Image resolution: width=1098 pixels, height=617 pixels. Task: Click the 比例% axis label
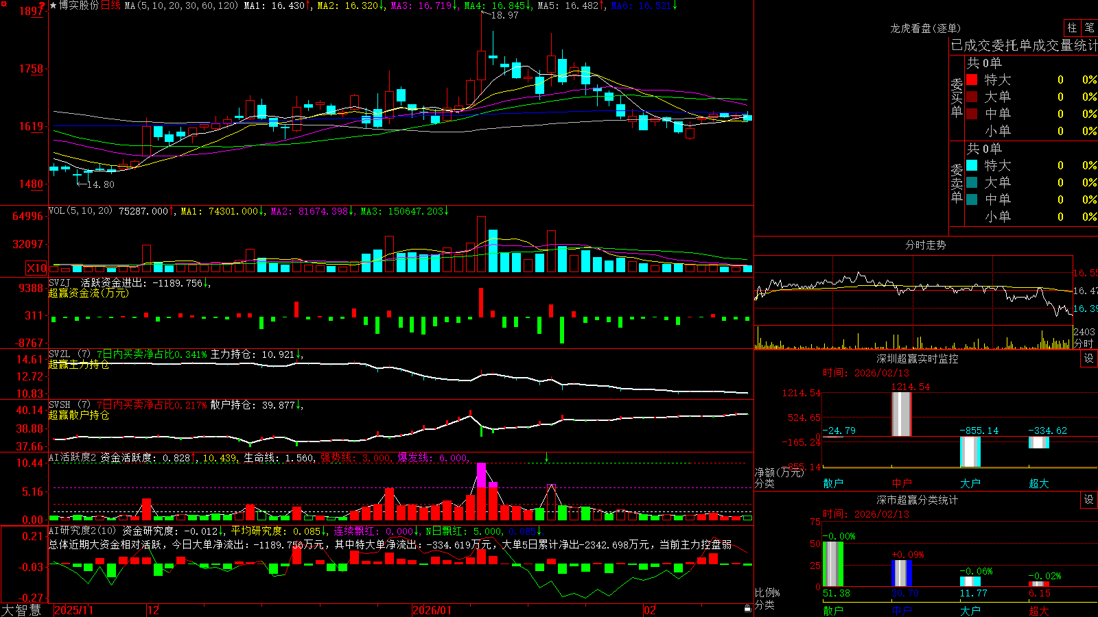(x=767, y=592)
